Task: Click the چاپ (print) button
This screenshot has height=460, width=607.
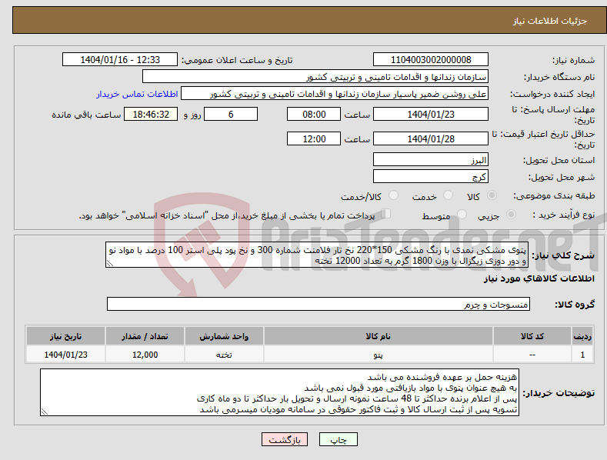Action: [338, 439]
